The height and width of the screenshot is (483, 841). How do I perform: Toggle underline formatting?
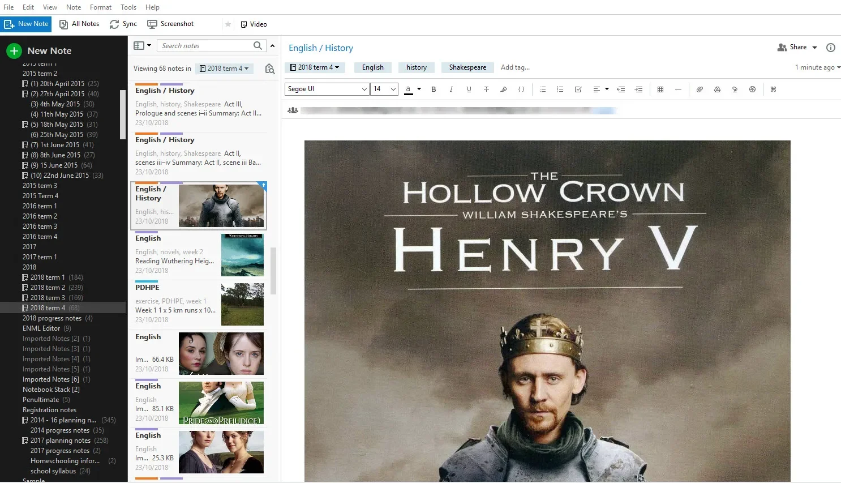tap(469, 89)
